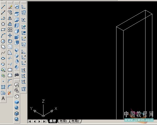This screenshot has height=125, width=157.
Task: Apply Gouraud shaded sphere visual style
Action: (x=17, y=108)
